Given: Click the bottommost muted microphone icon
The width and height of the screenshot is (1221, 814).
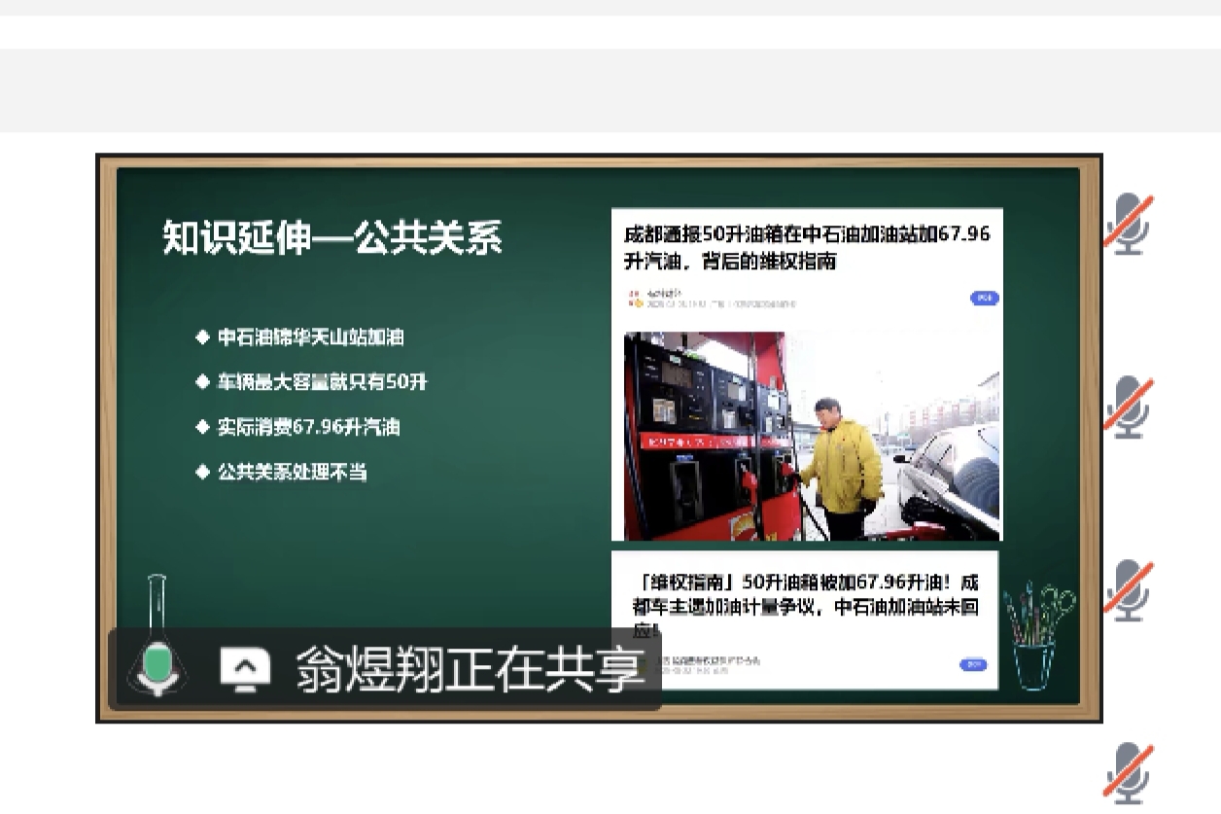Looking at the screenshot, I should [x=1128, y=772].
